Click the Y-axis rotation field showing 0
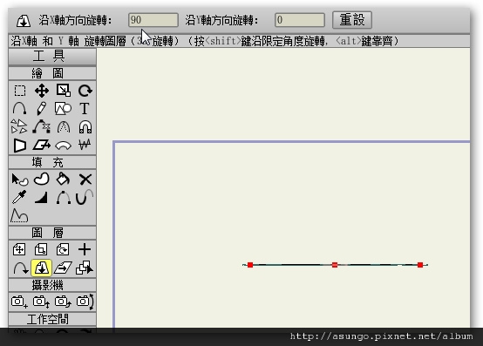Viewport: 483px width, 346px height. coord(300,20)
